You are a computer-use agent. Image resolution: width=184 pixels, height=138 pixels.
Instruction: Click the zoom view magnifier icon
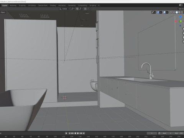point(183,29)
